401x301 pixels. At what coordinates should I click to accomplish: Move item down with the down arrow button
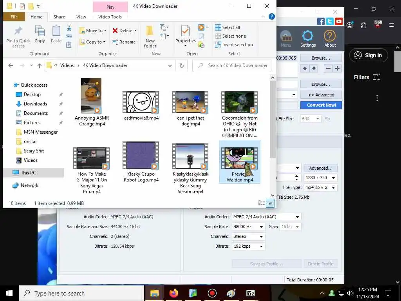pos(314,68)
